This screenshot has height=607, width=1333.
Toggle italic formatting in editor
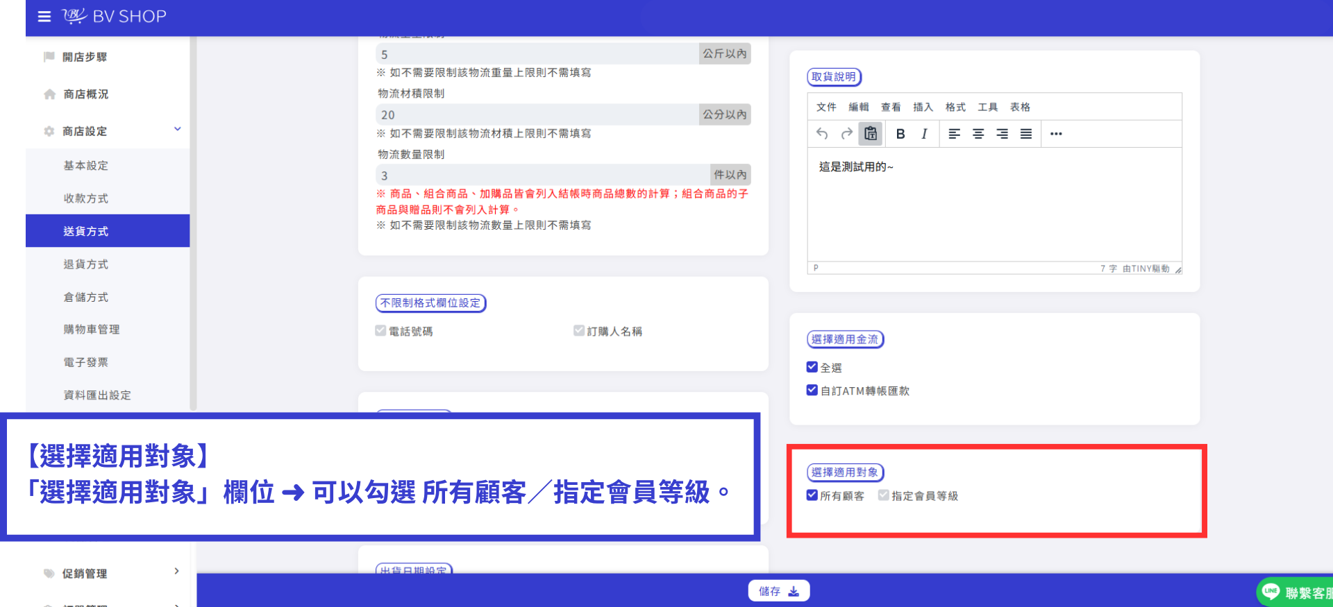pyautogui.click(x=924, y=134)
